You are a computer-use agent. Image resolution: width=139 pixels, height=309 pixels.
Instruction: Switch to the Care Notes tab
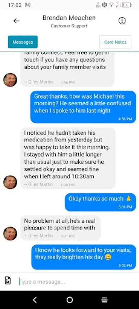(x=115, y=42)
